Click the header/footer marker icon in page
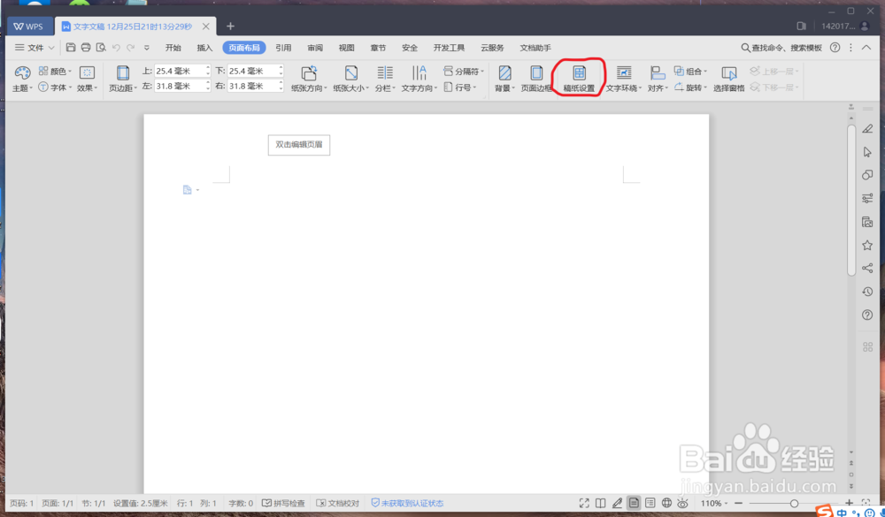885x517 pixels. coord(188,190)
